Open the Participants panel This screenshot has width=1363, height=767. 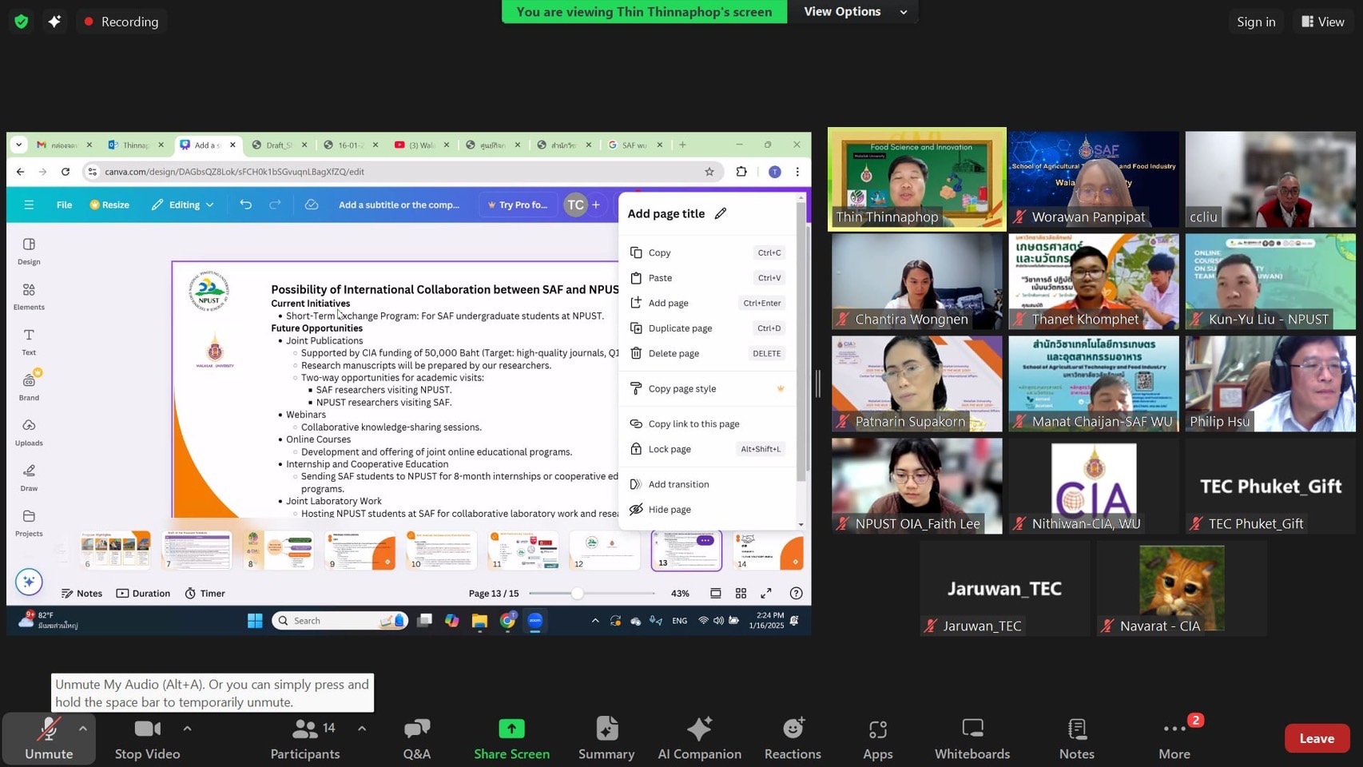click(304, 738)
